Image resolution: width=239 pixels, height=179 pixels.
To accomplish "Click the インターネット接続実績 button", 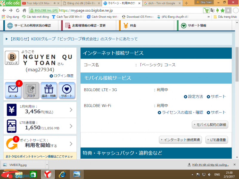I will pyautogui.click(x=180, y=140).
